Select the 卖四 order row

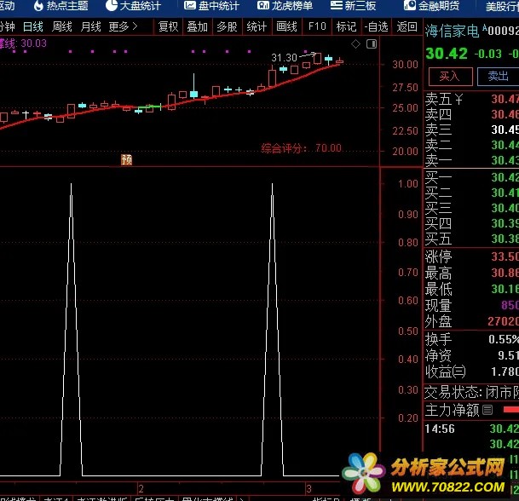click(x=471, y=114)
